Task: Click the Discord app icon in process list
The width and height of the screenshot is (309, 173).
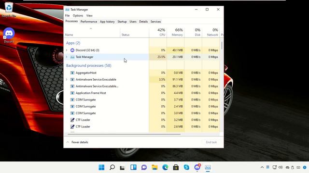Action: pyautogui.click(x=72, y=50)
